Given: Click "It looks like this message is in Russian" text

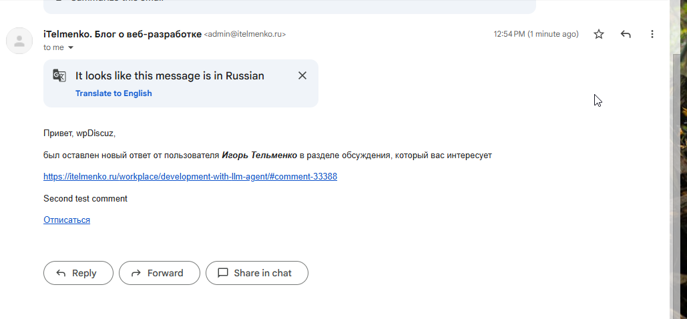Looking at the screenshot, I should point(170,75).
